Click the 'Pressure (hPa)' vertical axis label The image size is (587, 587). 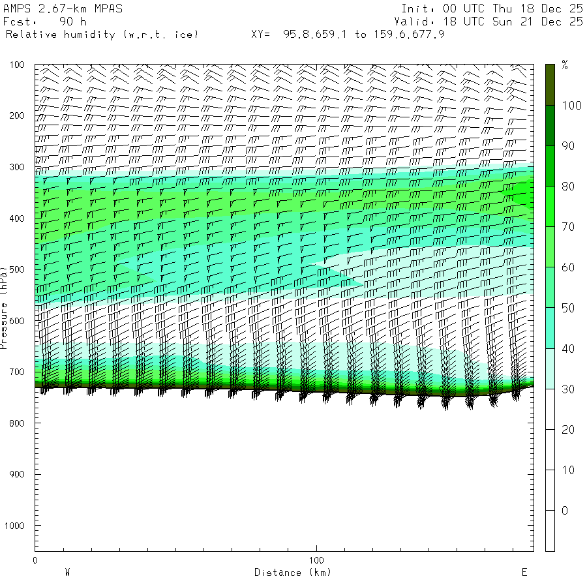4,307
